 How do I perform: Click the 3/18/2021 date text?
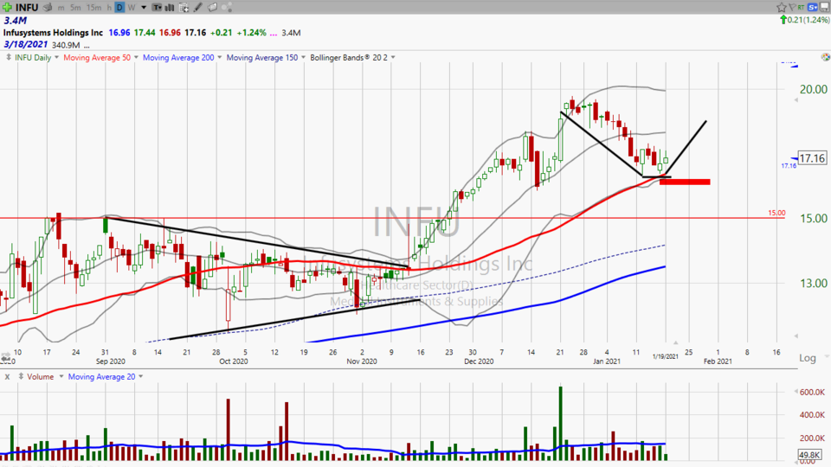(25, 44)
